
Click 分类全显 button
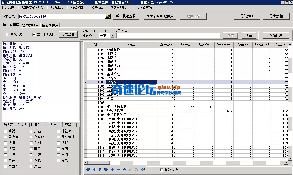tap(68, 34)
